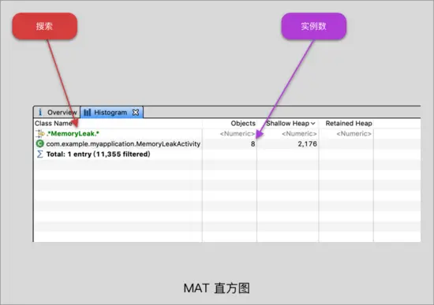Close the Histogram tab
The width and height of the screenshot is (434, 305).
coord(136,112)
